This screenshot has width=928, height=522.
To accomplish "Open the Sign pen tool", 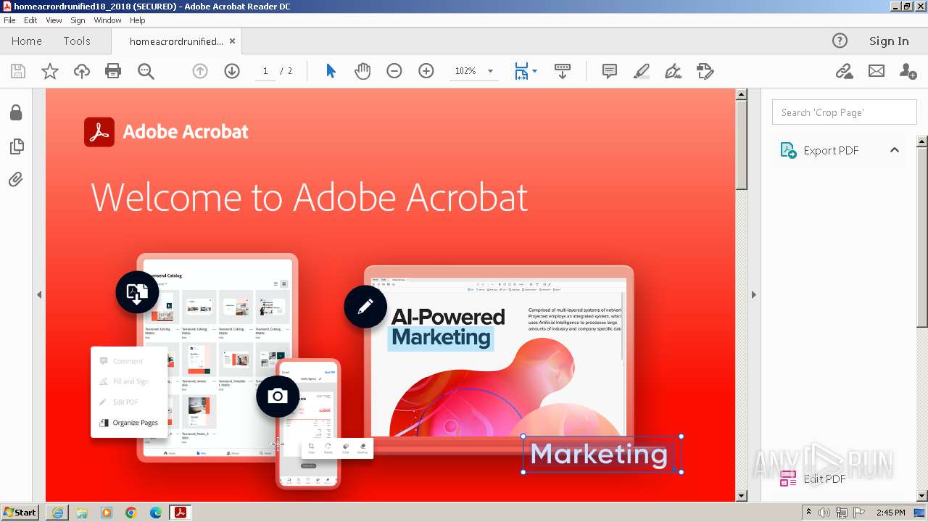I will click(674, 71).
